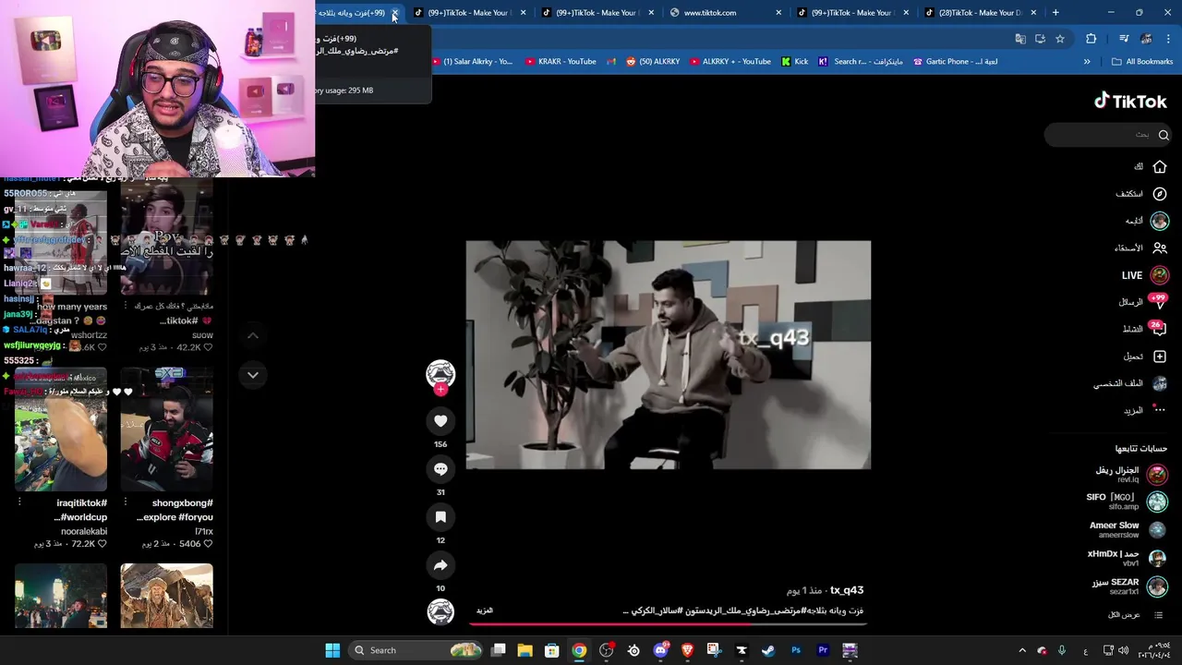The height and width of the screenshot is (665, 1182).
Task: Open the Explore compass icon
Action: tap(1160, 194)
